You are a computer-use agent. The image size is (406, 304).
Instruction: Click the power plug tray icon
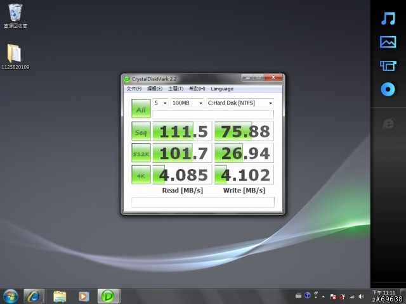click(343, 296)
